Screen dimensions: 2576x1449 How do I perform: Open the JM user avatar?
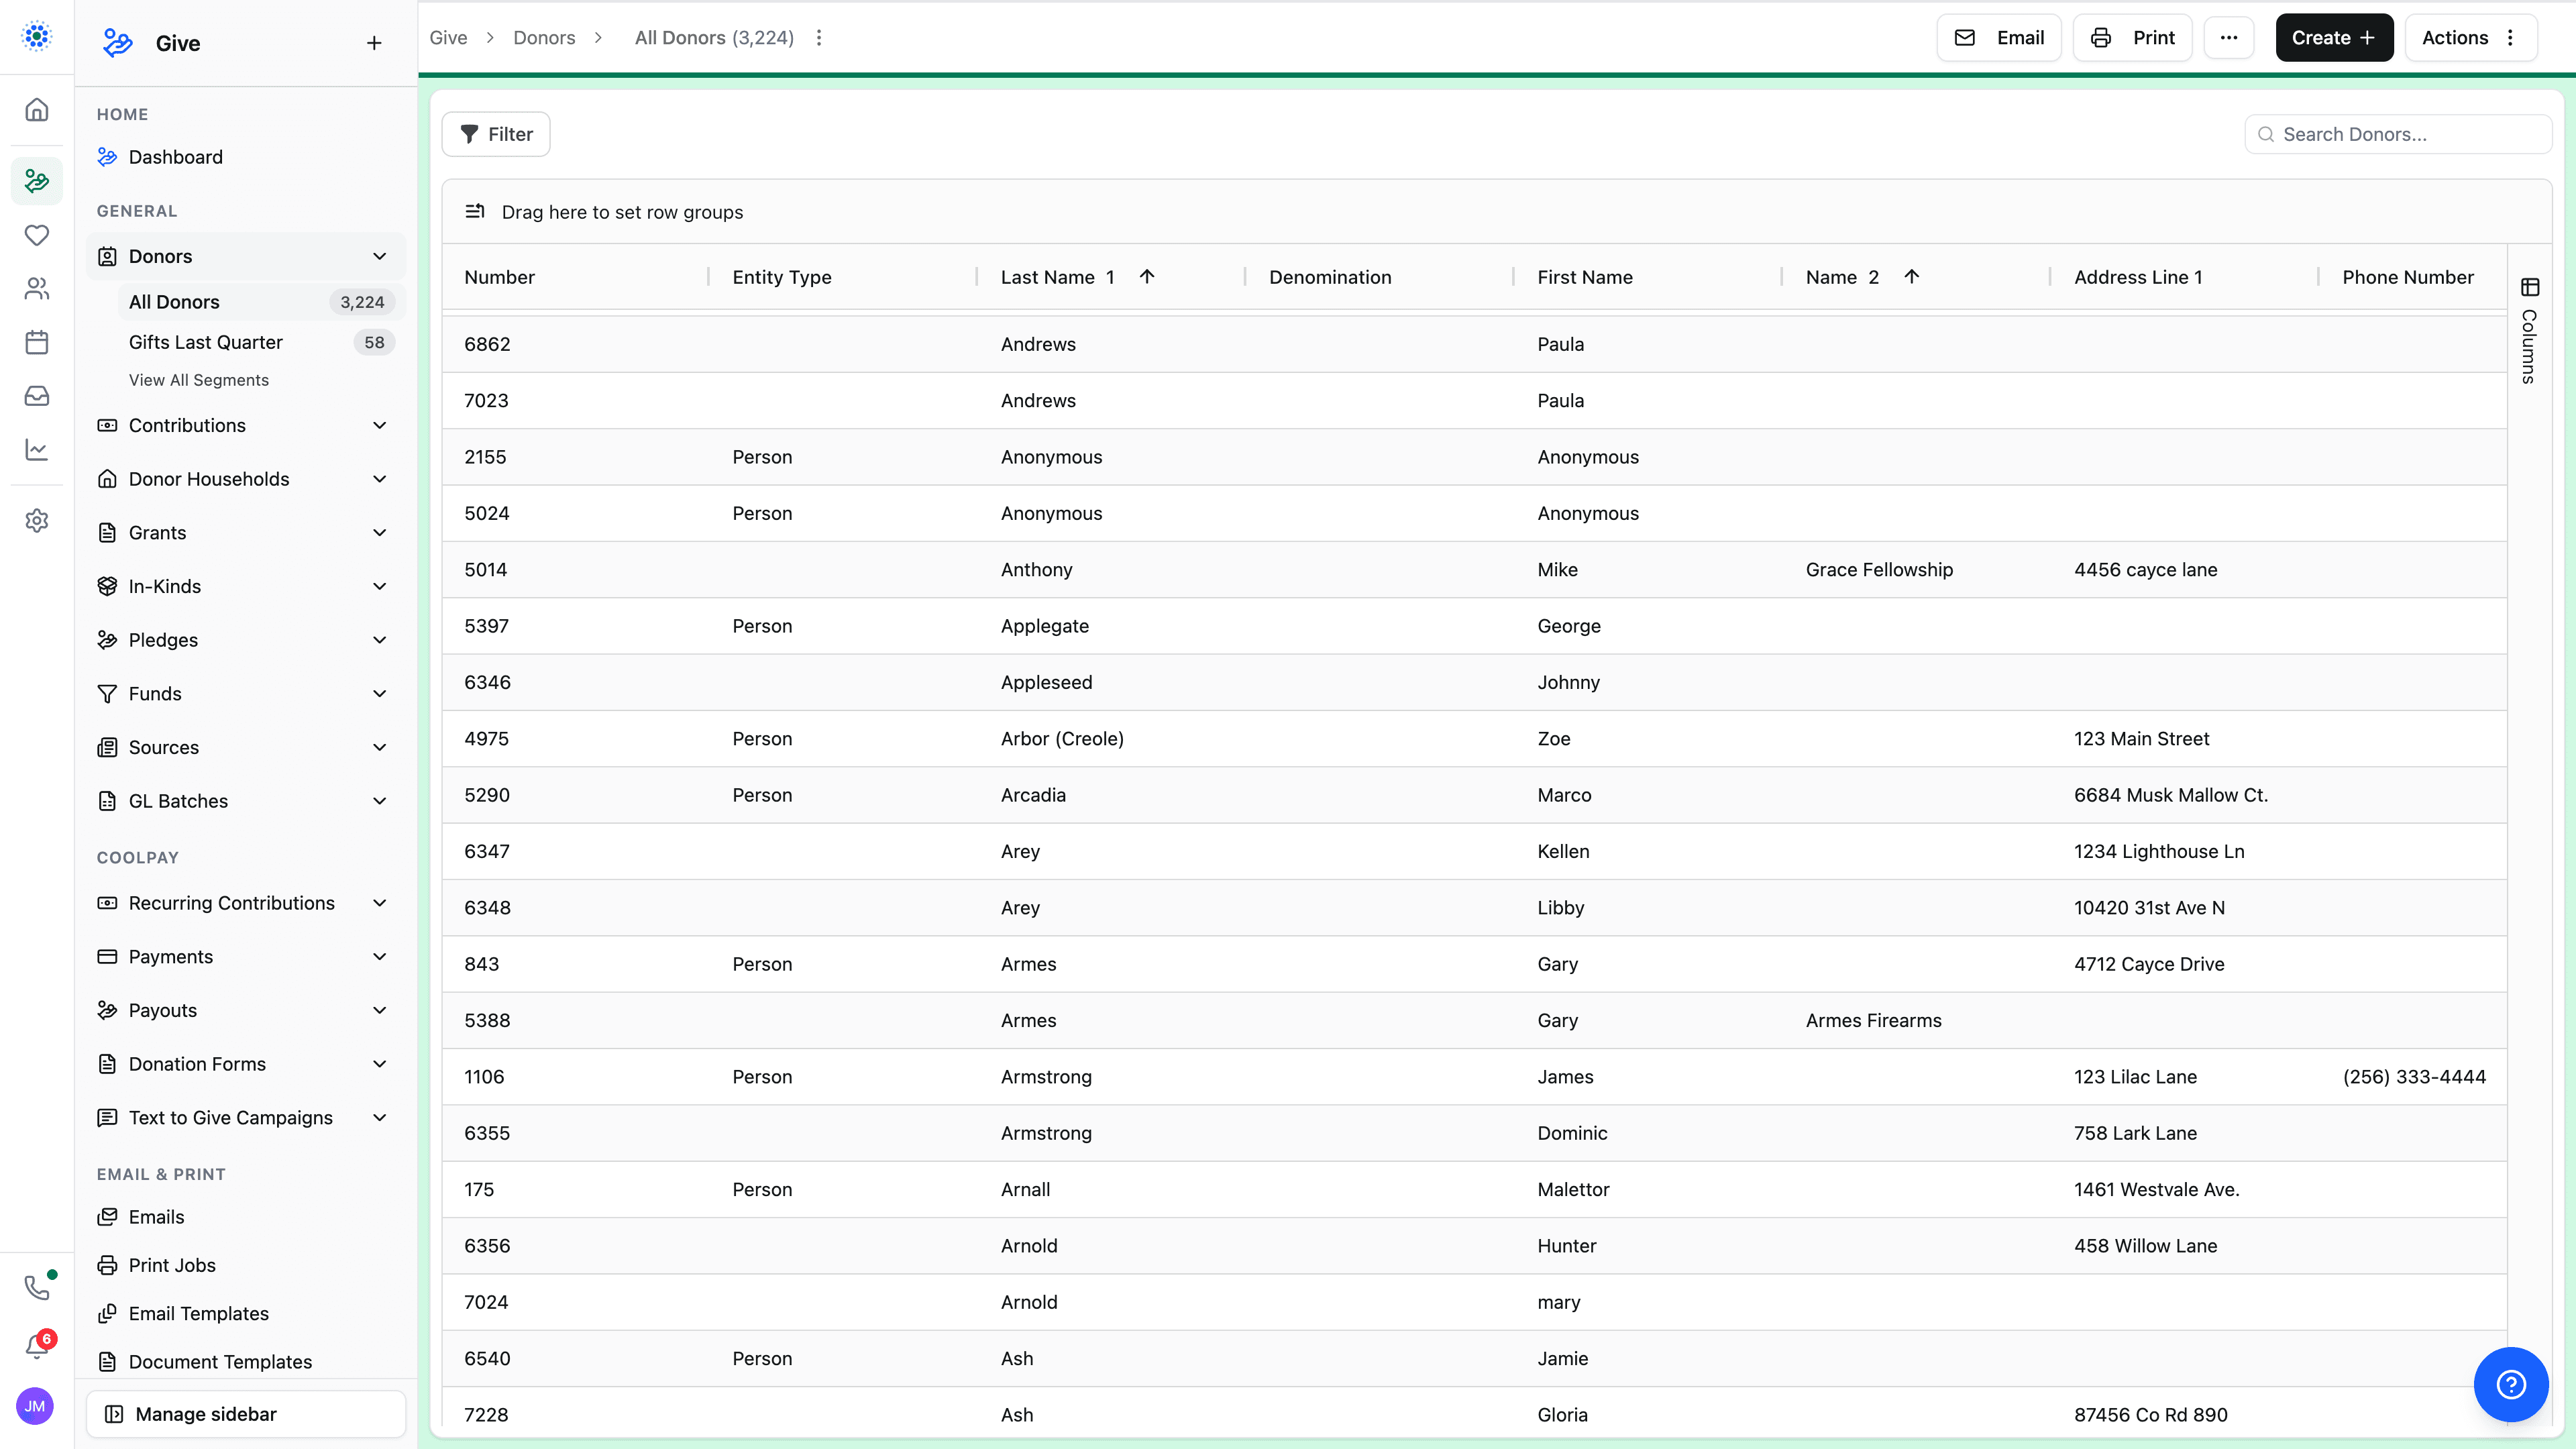[35, 1406]
